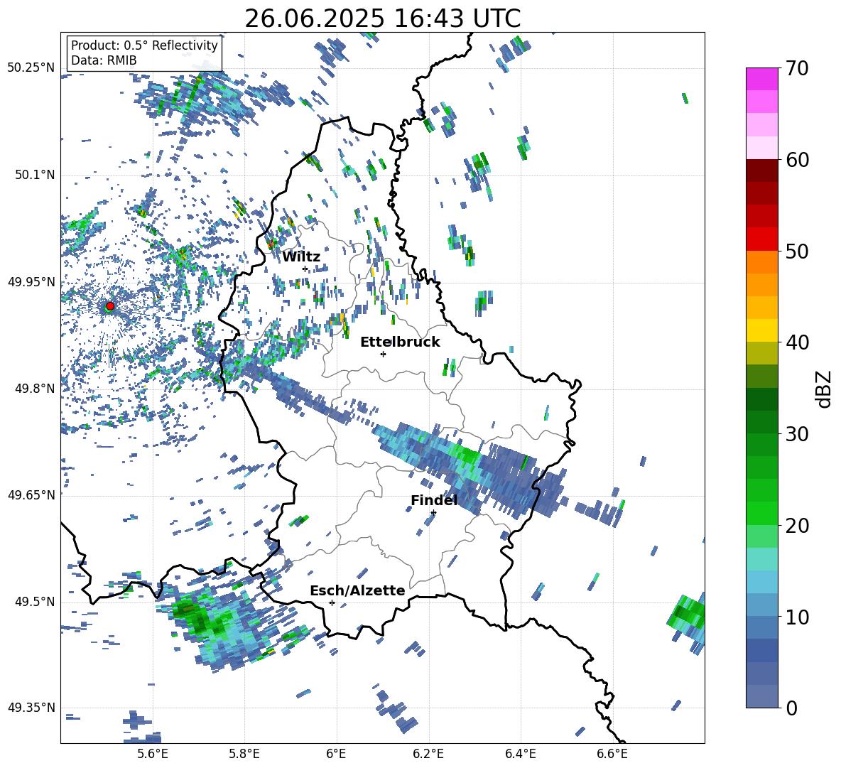Click the colorbar tick label 50

pos(796,251)
